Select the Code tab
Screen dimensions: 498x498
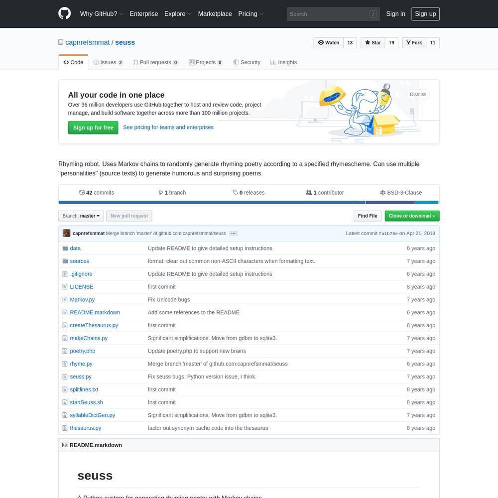click(73, 62)
